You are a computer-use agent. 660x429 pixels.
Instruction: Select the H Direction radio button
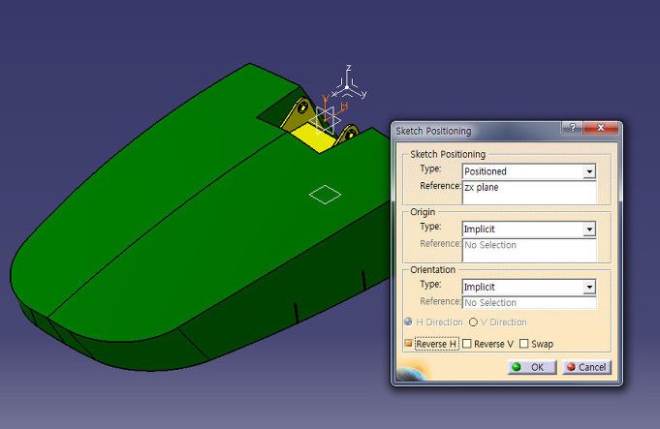408,322
